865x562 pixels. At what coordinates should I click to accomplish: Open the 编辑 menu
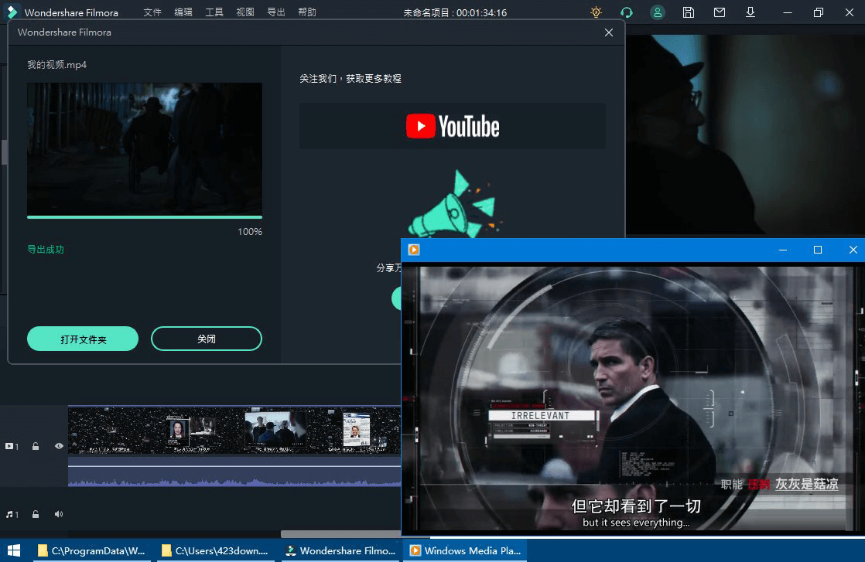tap(183, 12)
